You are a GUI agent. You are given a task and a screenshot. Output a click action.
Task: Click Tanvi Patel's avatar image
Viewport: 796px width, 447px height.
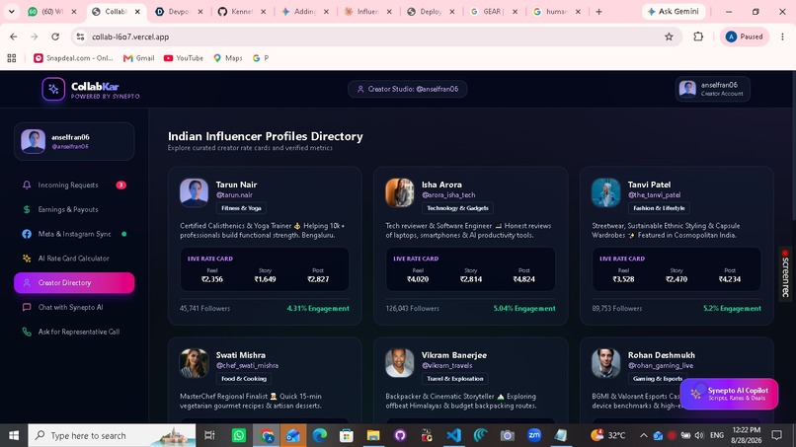click(605, 192)
